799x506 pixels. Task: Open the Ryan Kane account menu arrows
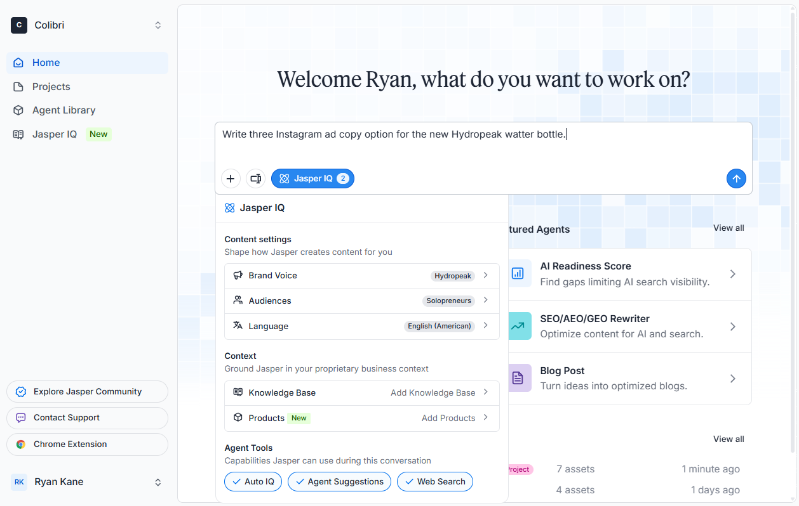click(158, 483)
